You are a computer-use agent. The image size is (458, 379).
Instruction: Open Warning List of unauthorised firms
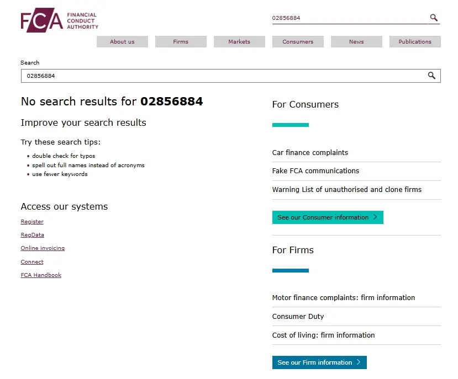[x=346, y=190]
